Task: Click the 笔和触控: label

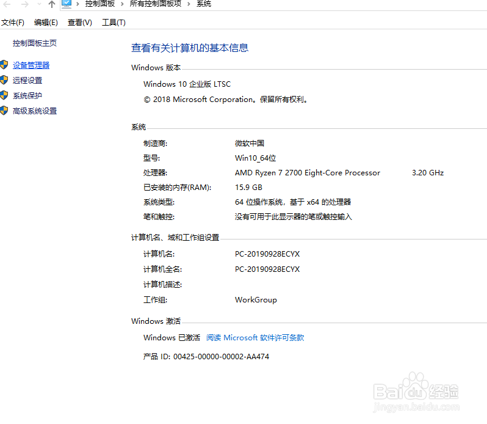Action: (x=159, y=217)
